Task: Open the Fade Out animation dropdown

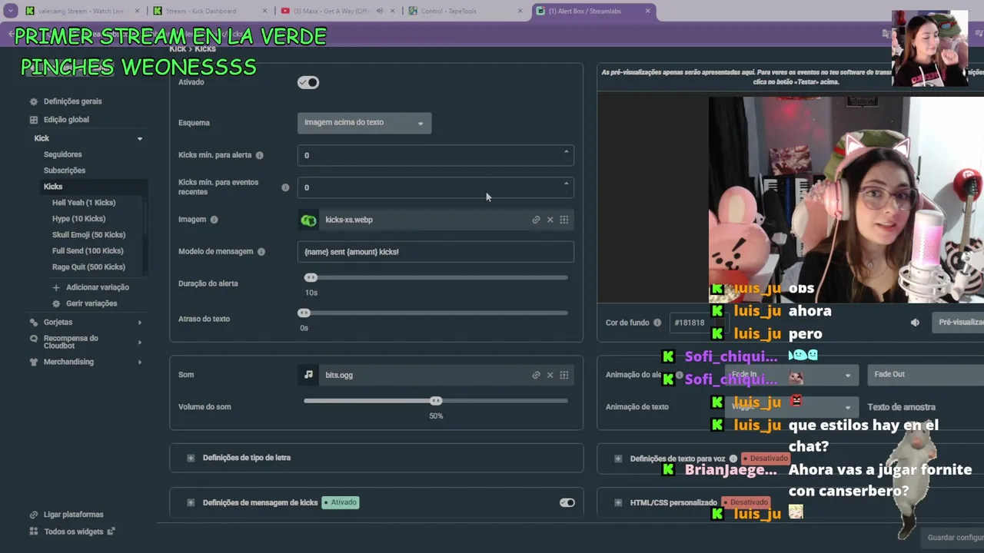Action: [x=926, y=374]
